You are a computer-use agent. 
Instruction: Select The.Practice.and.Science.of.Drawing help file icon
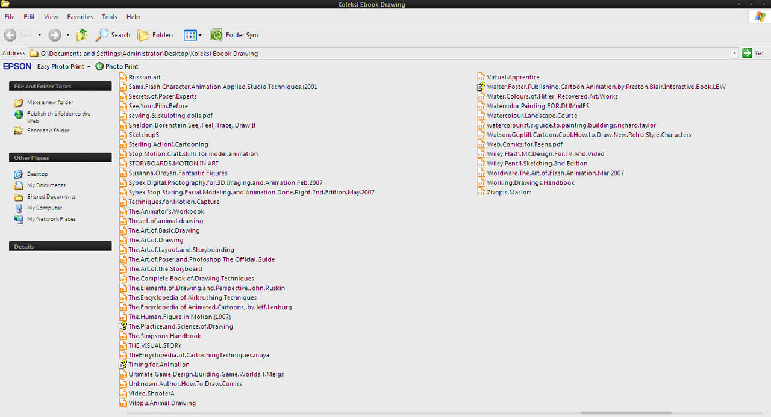coord(123,326)
